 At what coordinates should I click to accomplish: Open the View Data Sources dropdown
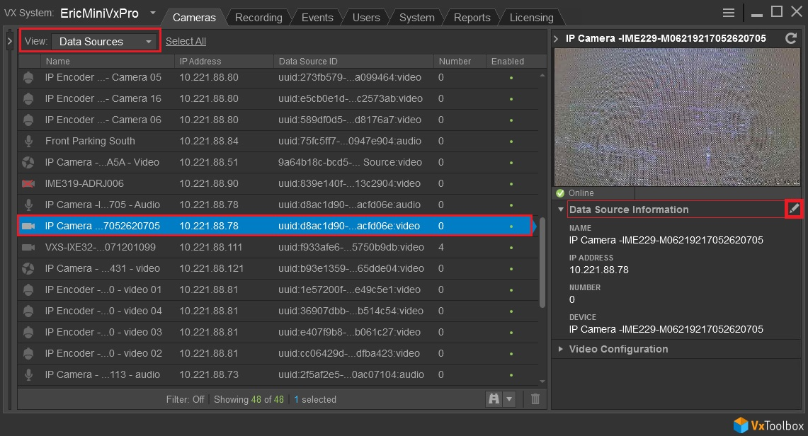104,41
